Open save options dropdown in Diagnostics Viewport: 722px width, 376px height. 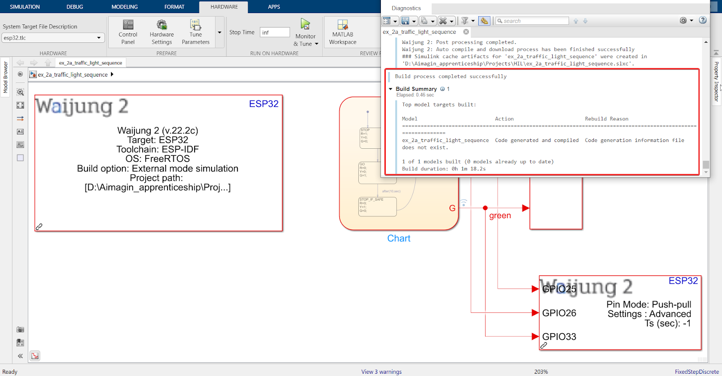pos(414,21)
